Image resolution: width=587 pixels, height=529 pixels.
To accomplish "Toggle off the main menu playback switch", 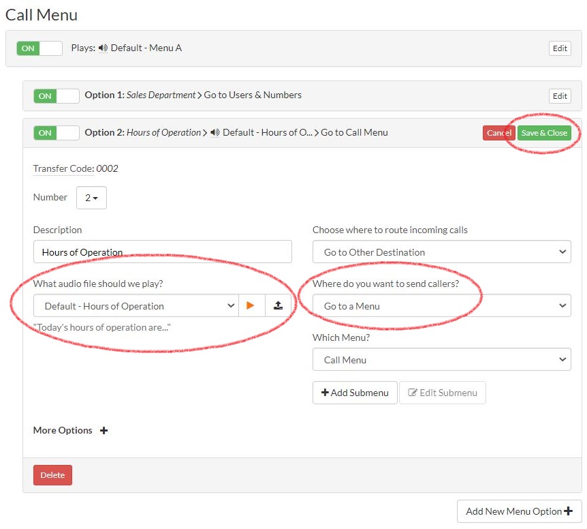I will (39, 48).
